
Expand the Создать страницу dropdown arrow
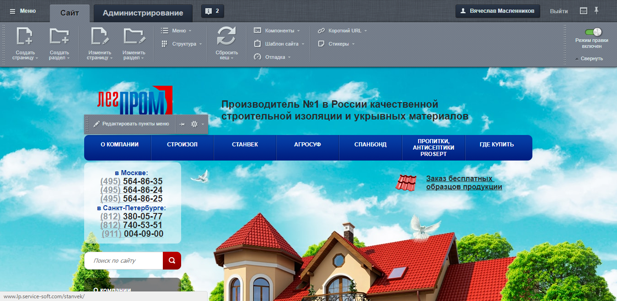(x=37, y=58)
